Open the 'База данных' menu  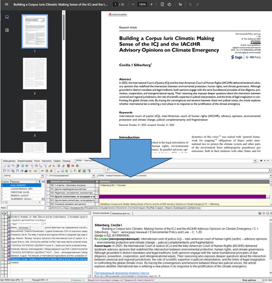coord(9,161)
